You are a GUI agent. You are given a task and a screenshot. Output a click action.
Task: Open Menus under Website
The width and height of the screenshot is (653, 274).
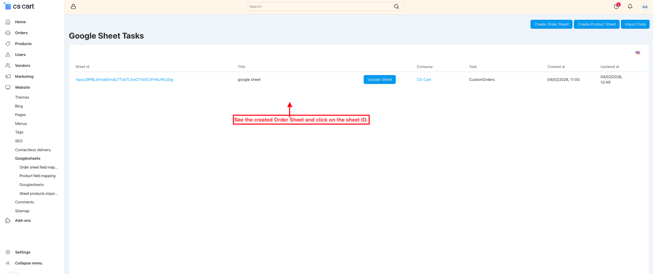pyautogui.click(x=21, y=124)
